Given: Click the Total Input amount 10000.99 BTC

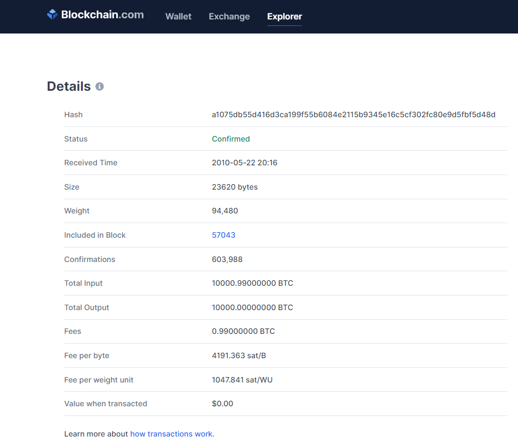Looking at the screenshot, I should pos(252,283).
